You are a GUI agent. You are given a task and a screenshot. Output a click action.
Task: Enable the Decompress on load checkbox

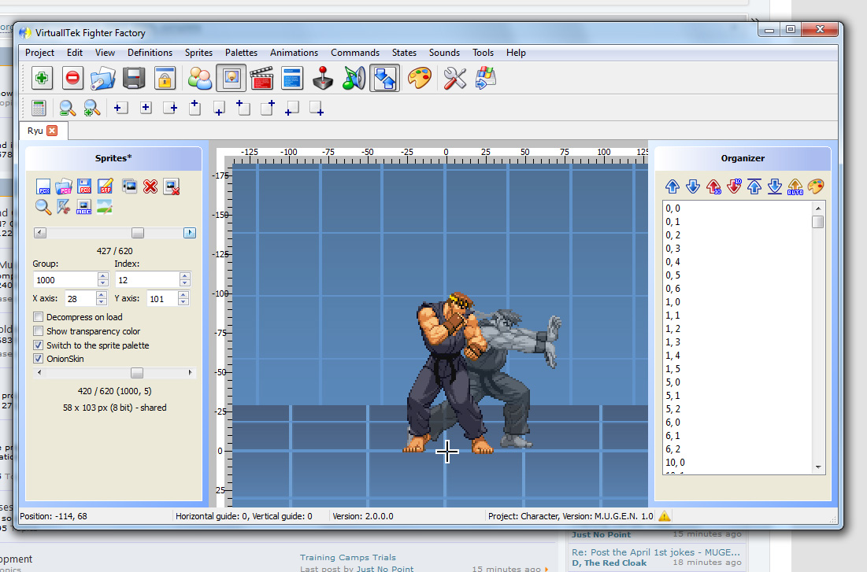(x=38, y=316)
